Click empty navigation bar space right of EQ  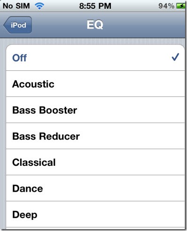(144, 25)
